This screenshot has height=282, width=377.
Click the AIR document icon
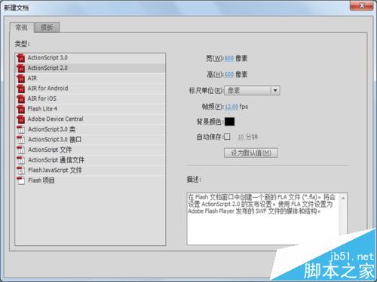pos(21,78)
